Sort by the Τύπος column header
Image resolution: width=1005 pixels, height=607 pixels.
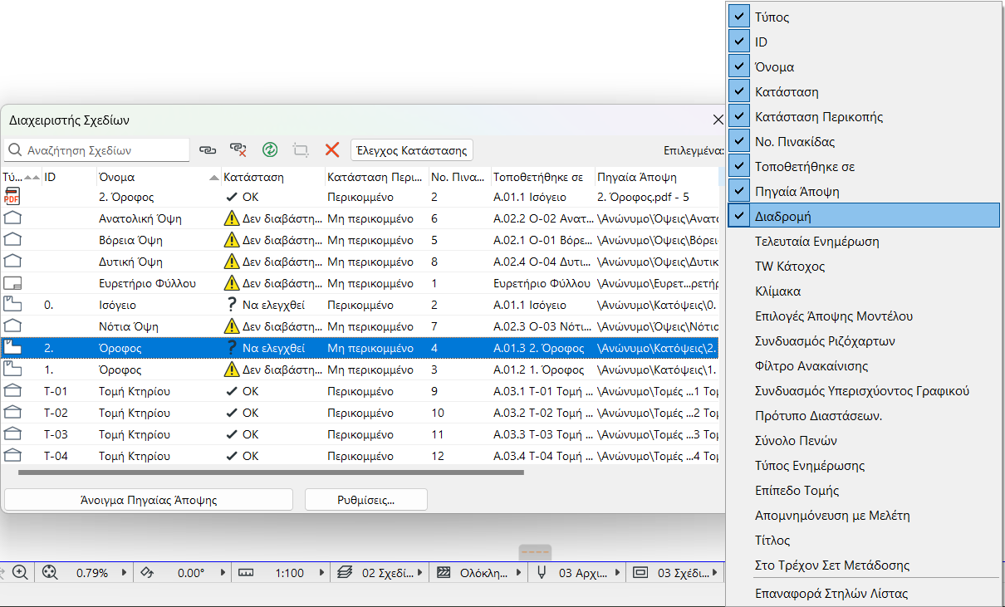point(21,177)
